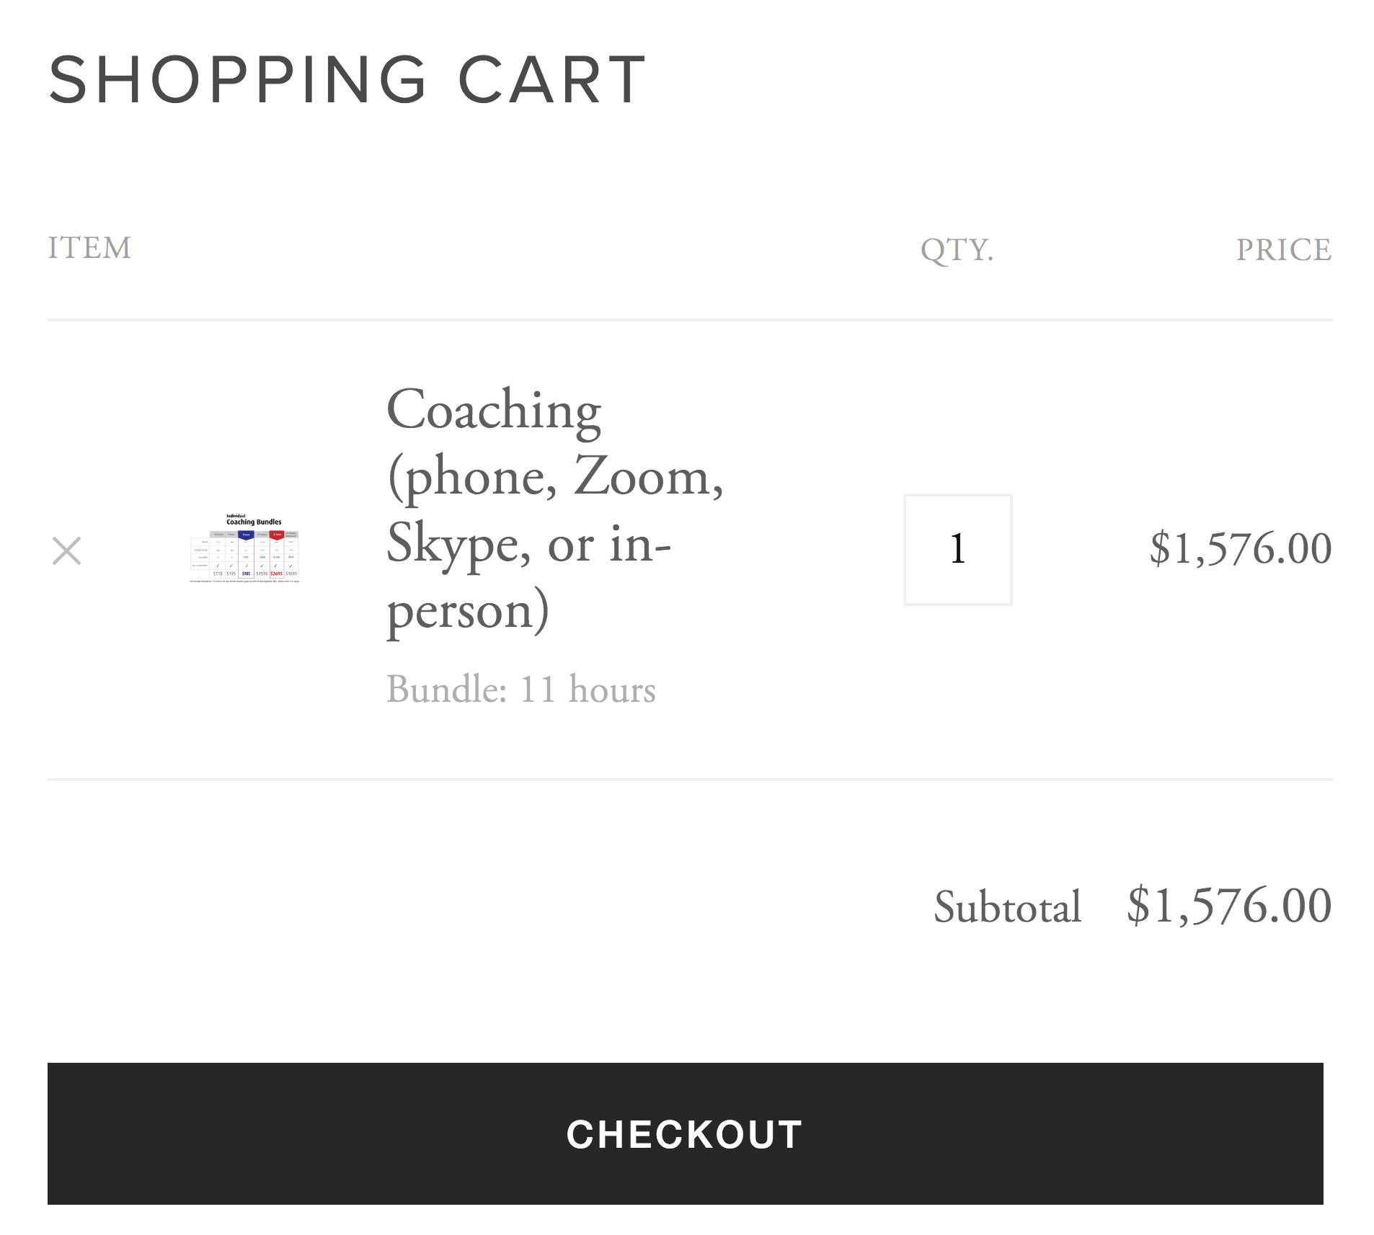The width and height of the screenshot is (1374, 1235).
Task: Click the SHOPPING CART heading
Action: click(x=347, y=79)
